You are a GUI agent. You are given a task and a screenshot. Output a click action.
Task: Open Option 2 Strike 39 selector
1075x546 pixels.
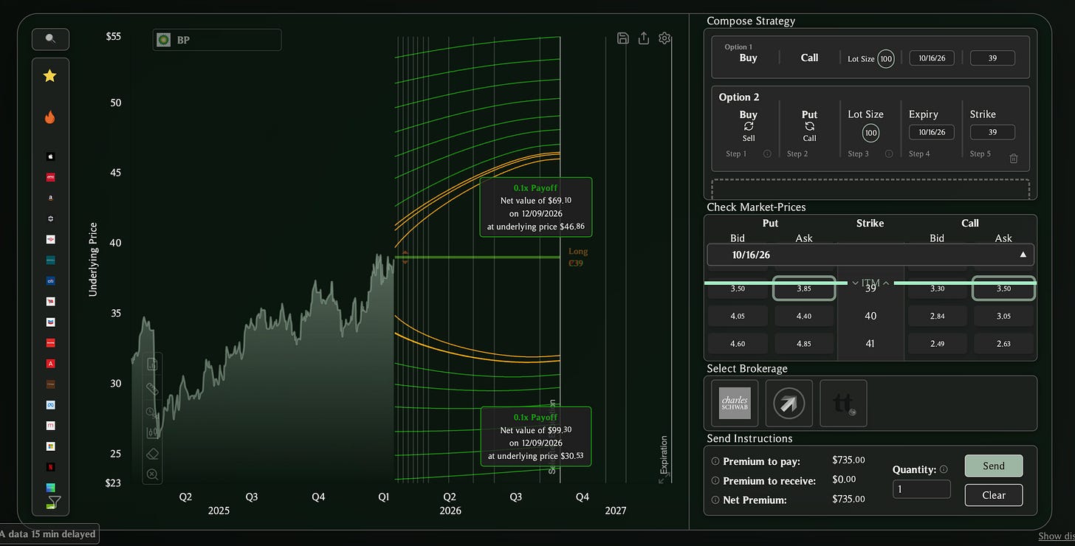(992, 132)
